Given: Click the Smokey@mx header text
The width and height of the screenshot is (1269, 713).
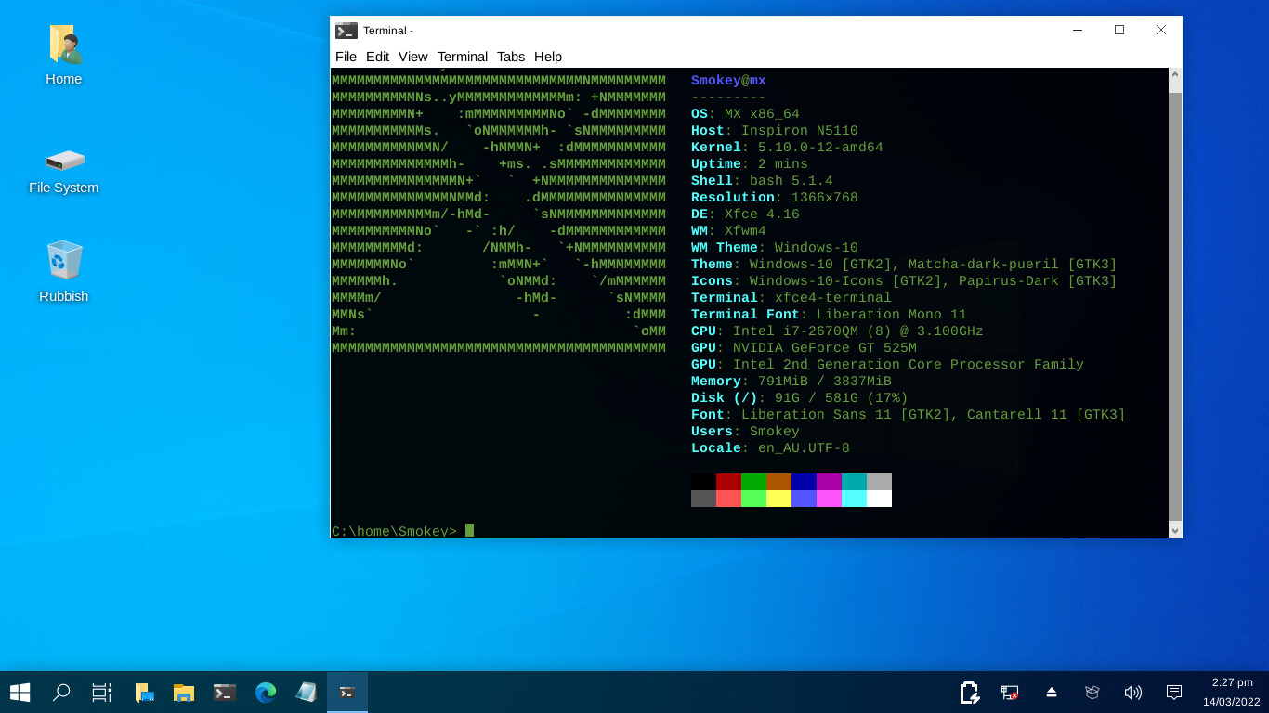Looking at the screenshot, I should pos(728,81).
